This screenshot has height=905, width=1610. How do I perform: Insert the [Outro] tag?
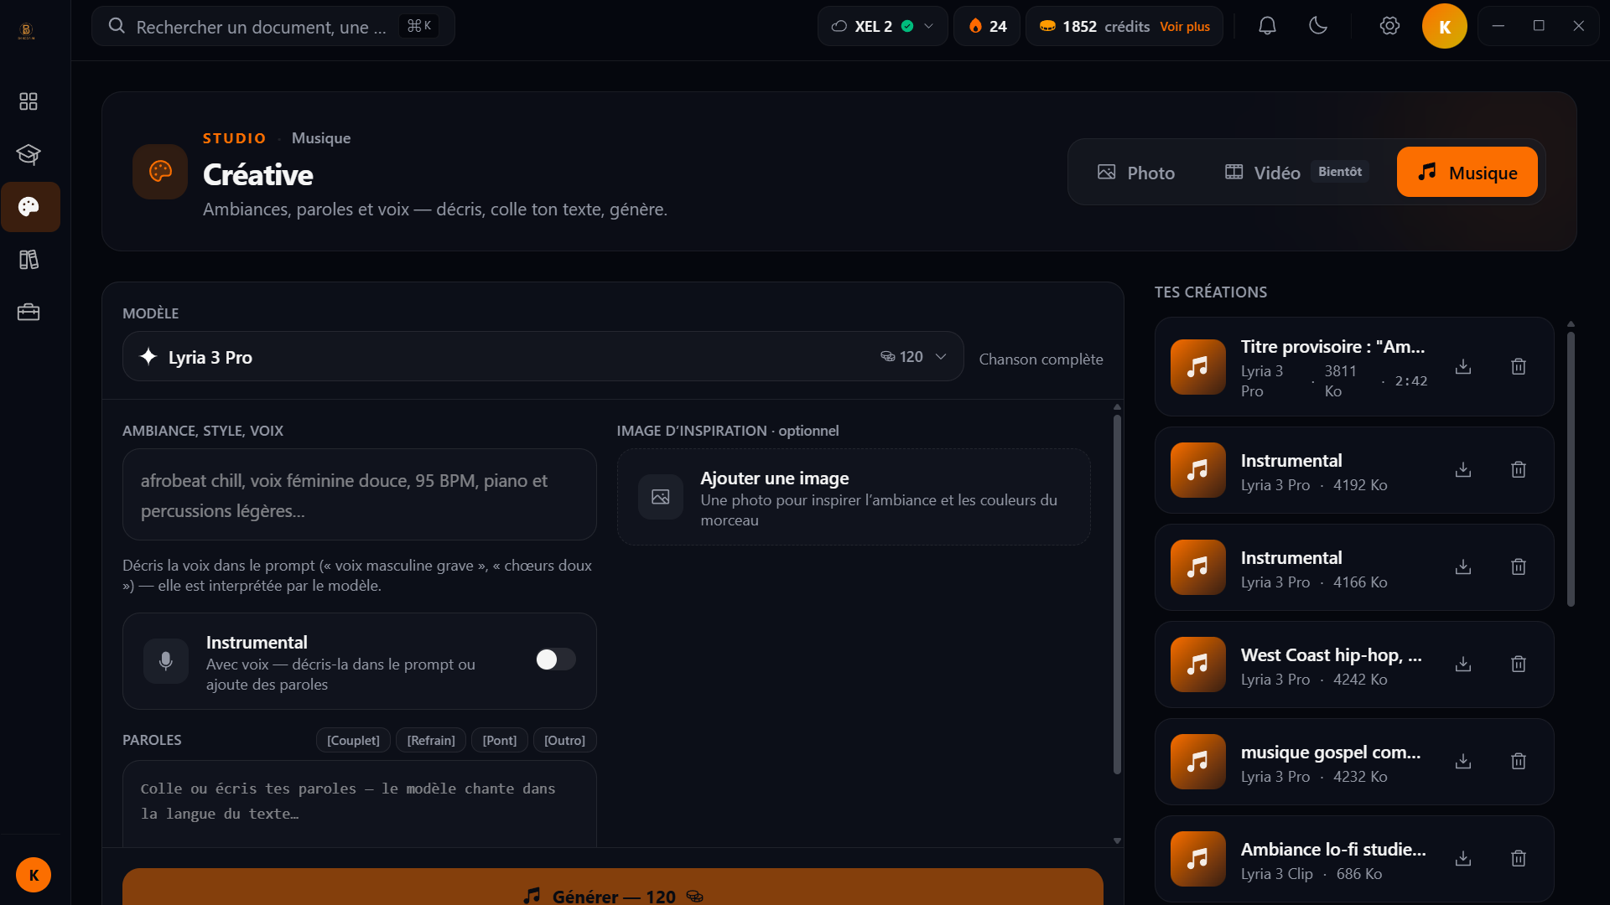pyautogui.click(x=565, y=741)
